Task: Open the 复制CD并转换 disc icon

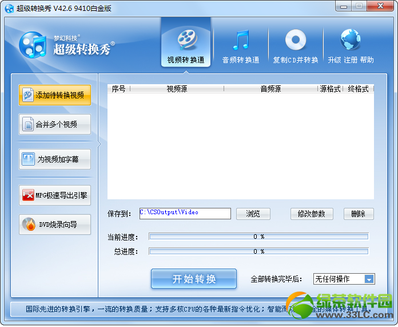Action: [x=296, y=40]
